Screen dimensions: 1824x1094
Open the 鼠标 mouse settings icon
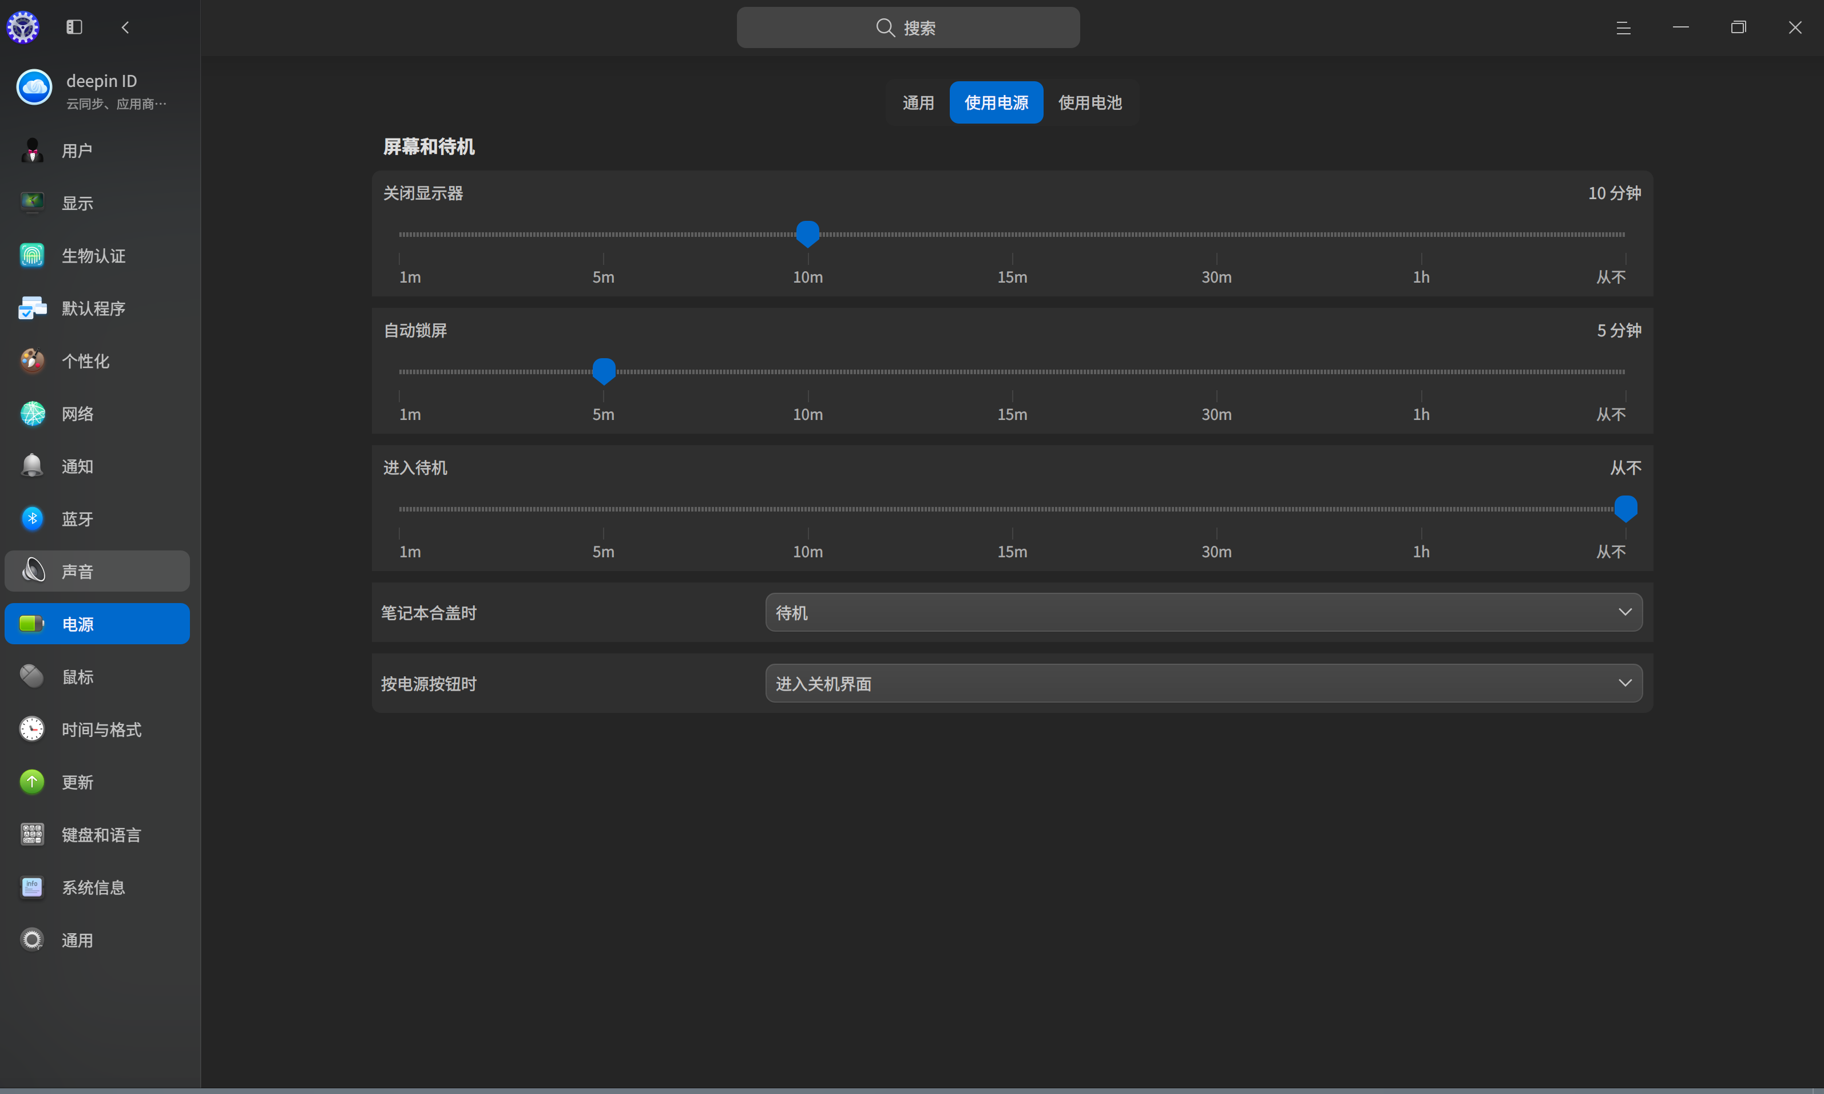point(33,676)
